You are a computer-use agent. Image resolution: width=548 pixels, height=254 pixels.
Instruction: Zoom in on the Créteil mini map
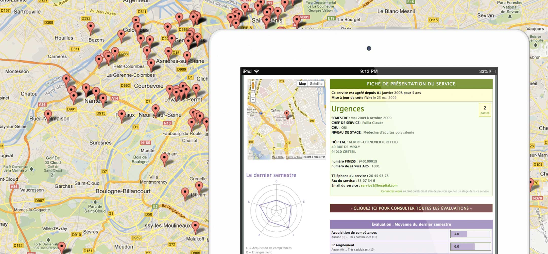(253, 95)
